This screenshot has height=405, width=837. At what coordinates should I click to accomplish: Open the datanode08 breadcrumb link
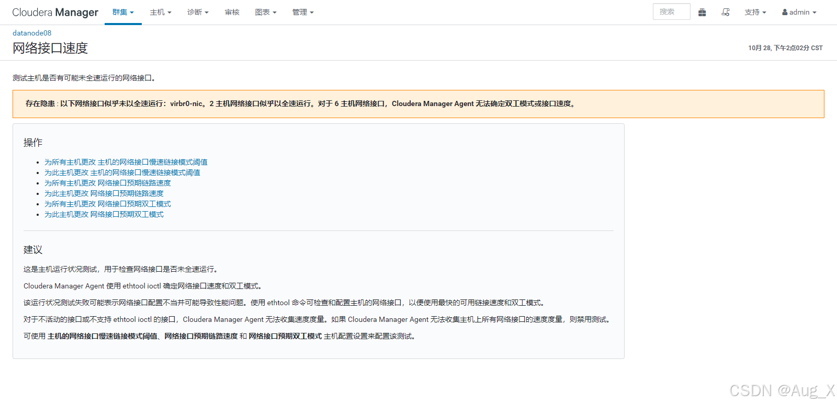32,33
